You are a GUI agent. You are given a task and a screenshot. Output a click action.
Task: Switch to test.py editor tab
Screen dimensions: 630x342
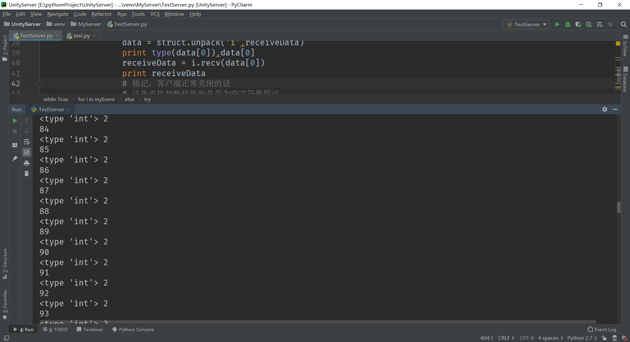tap(81, 36)
